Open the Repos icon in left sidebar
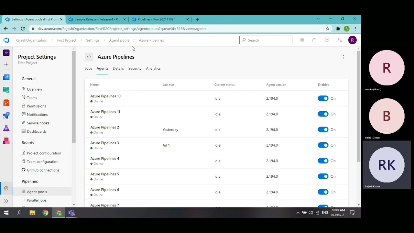The width and height of the screenshot is (414, 233). point(6,103)
